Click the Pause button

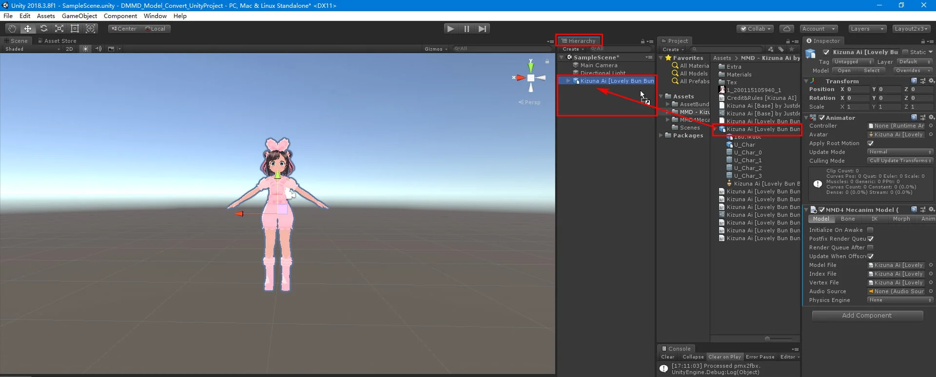point(467,29)
